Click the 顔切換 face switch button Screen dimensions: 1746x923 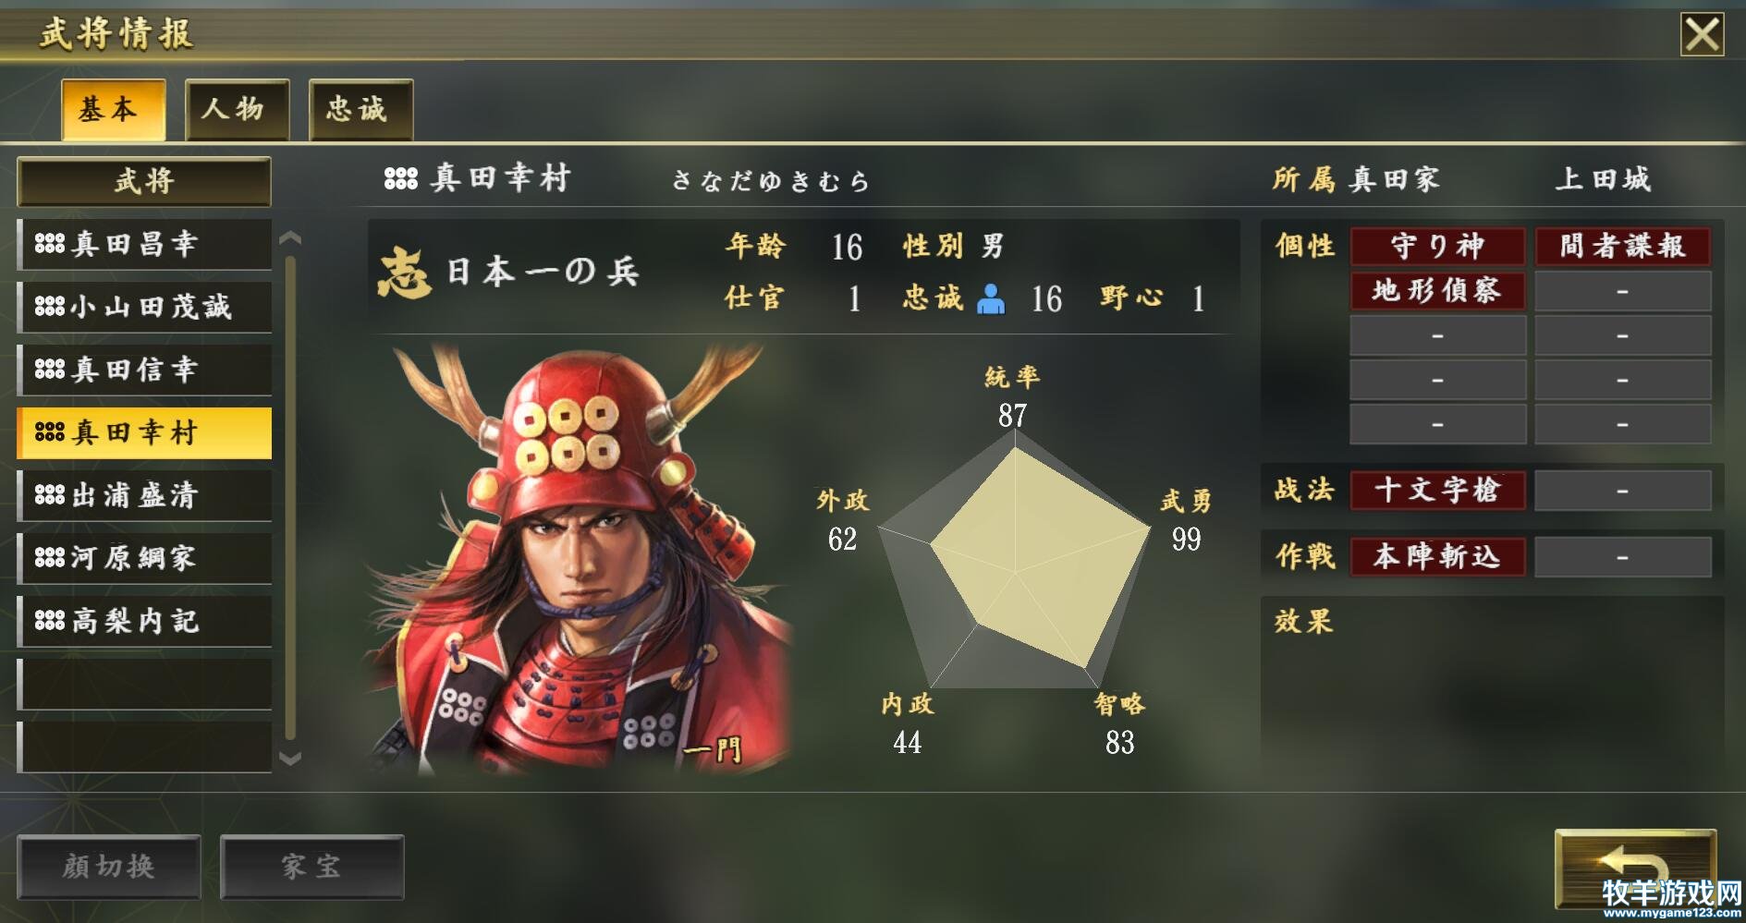pos(109,867)
